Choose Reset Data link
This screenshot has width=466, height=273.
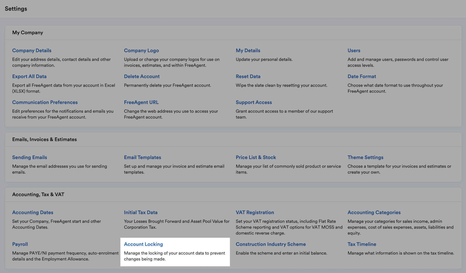click(248, 76)
